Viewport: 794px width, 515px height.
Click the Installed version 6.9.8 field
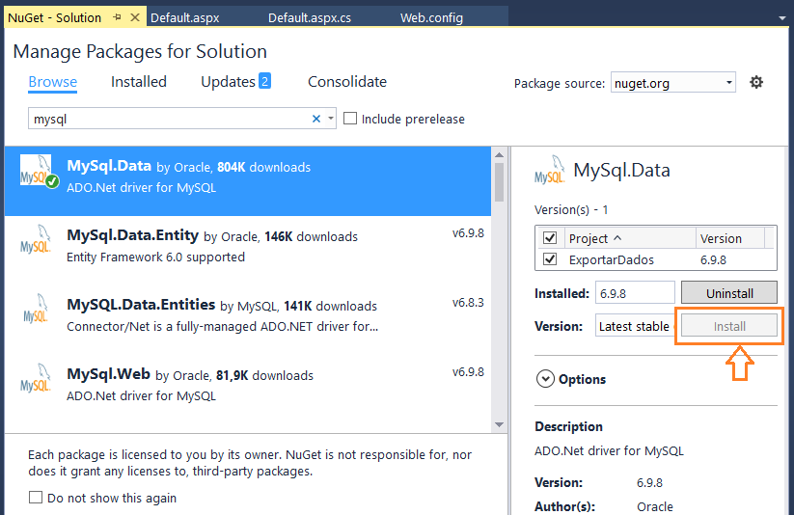coord(635,292)
